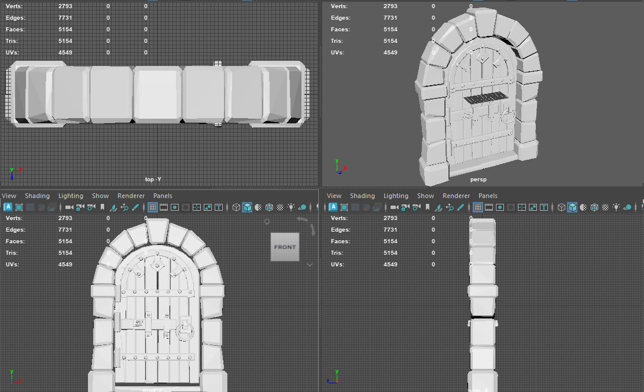Screen dimensions: 644x392
Task: Click ViewCube home icon in front panel
Action: (267, 221)
